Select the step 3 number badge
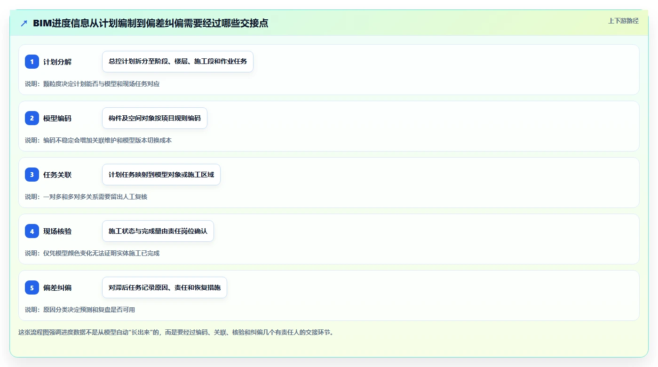Viewport: 658px width, 367px height. 32,175
